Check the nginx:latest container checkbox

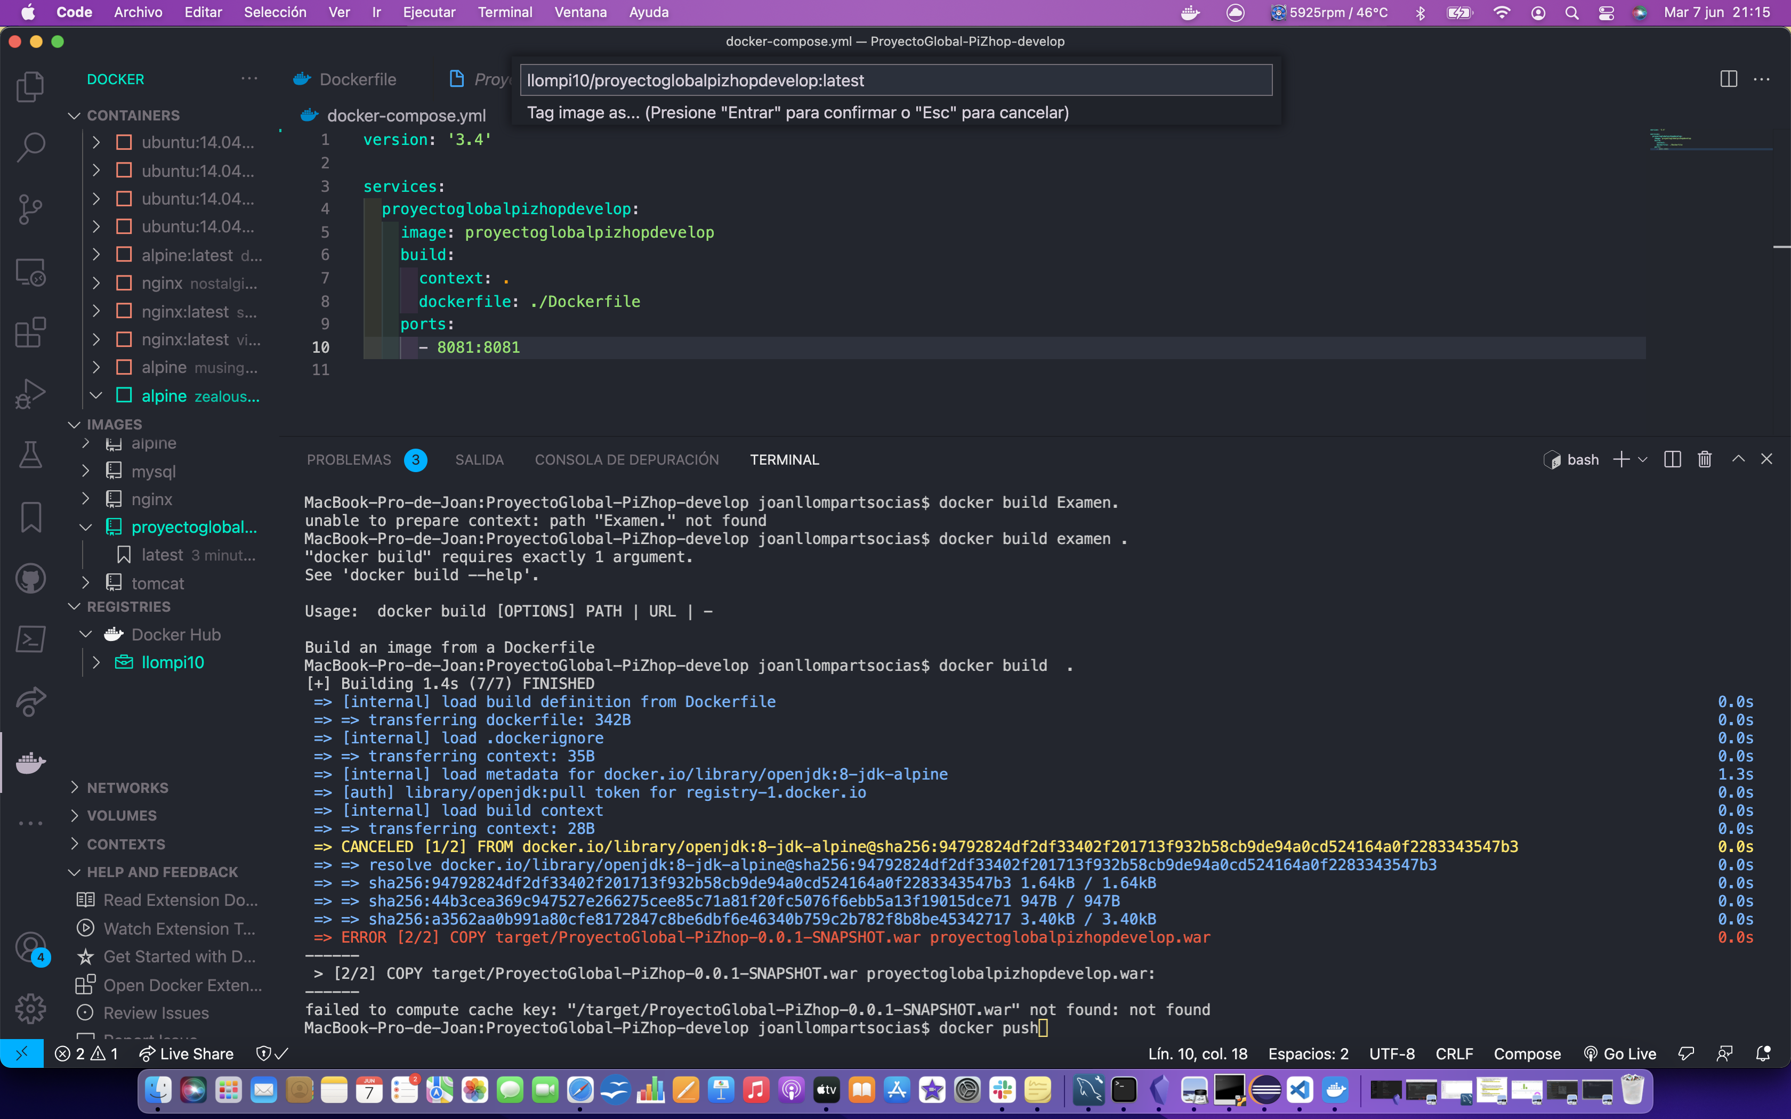[x=124, y=311]
